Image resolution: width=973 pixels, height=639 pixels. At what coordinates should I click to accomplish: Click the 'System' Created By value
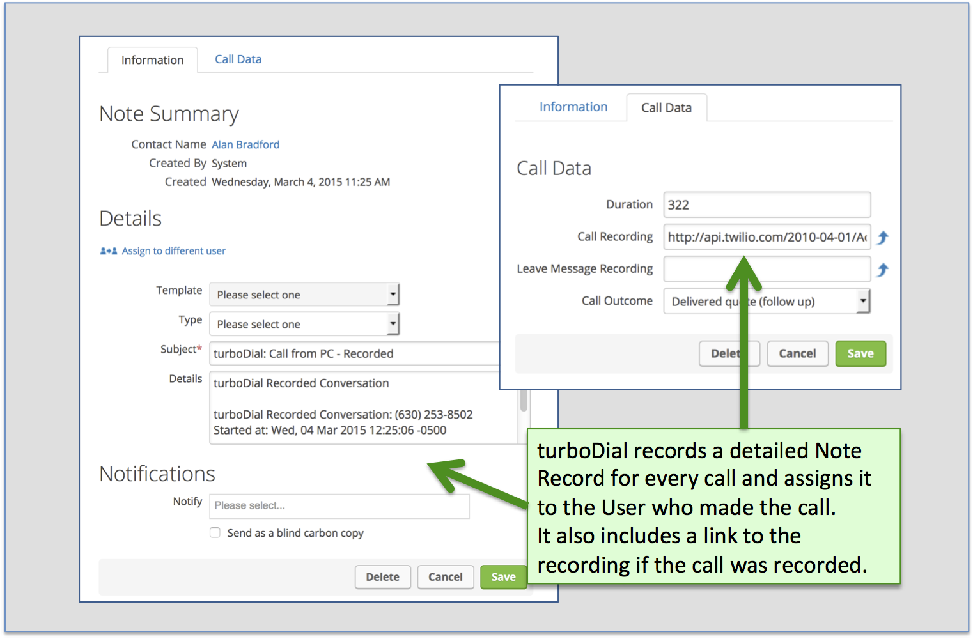click(x=229, y=164)
